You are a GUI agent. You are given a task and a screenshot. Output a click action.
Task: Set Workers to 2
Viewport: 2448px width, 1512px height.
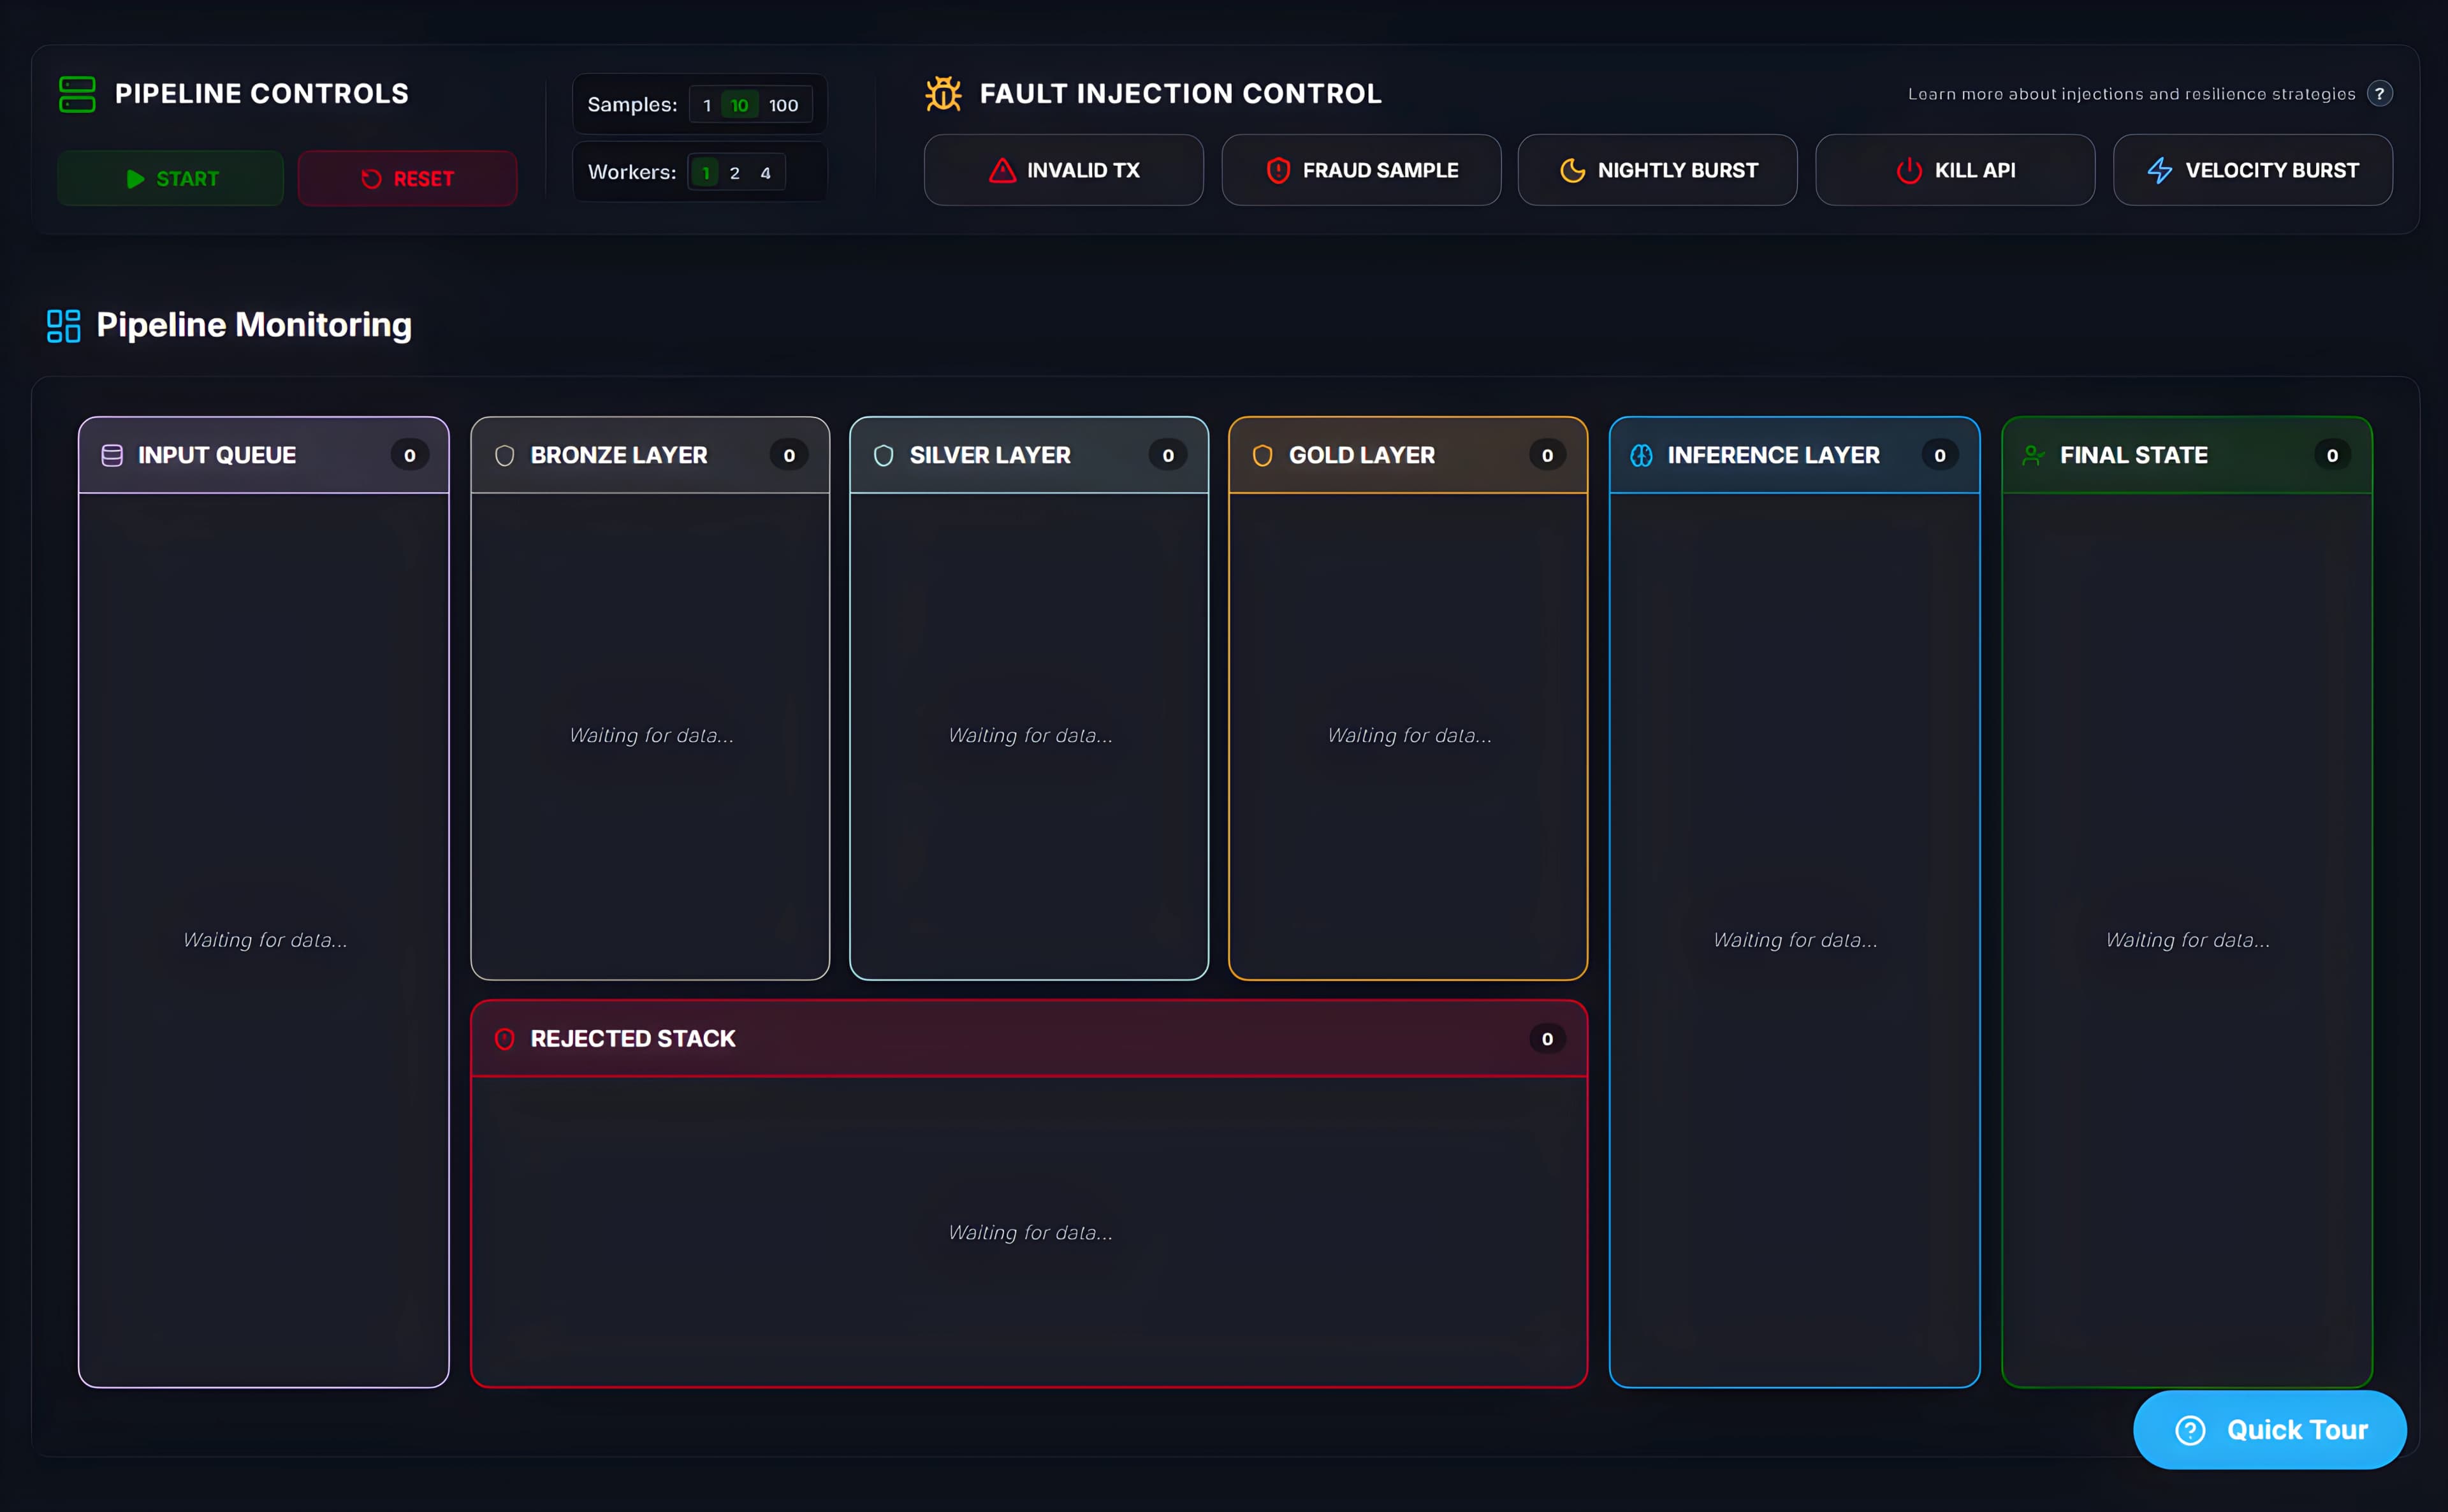click(x=735, y=173)
